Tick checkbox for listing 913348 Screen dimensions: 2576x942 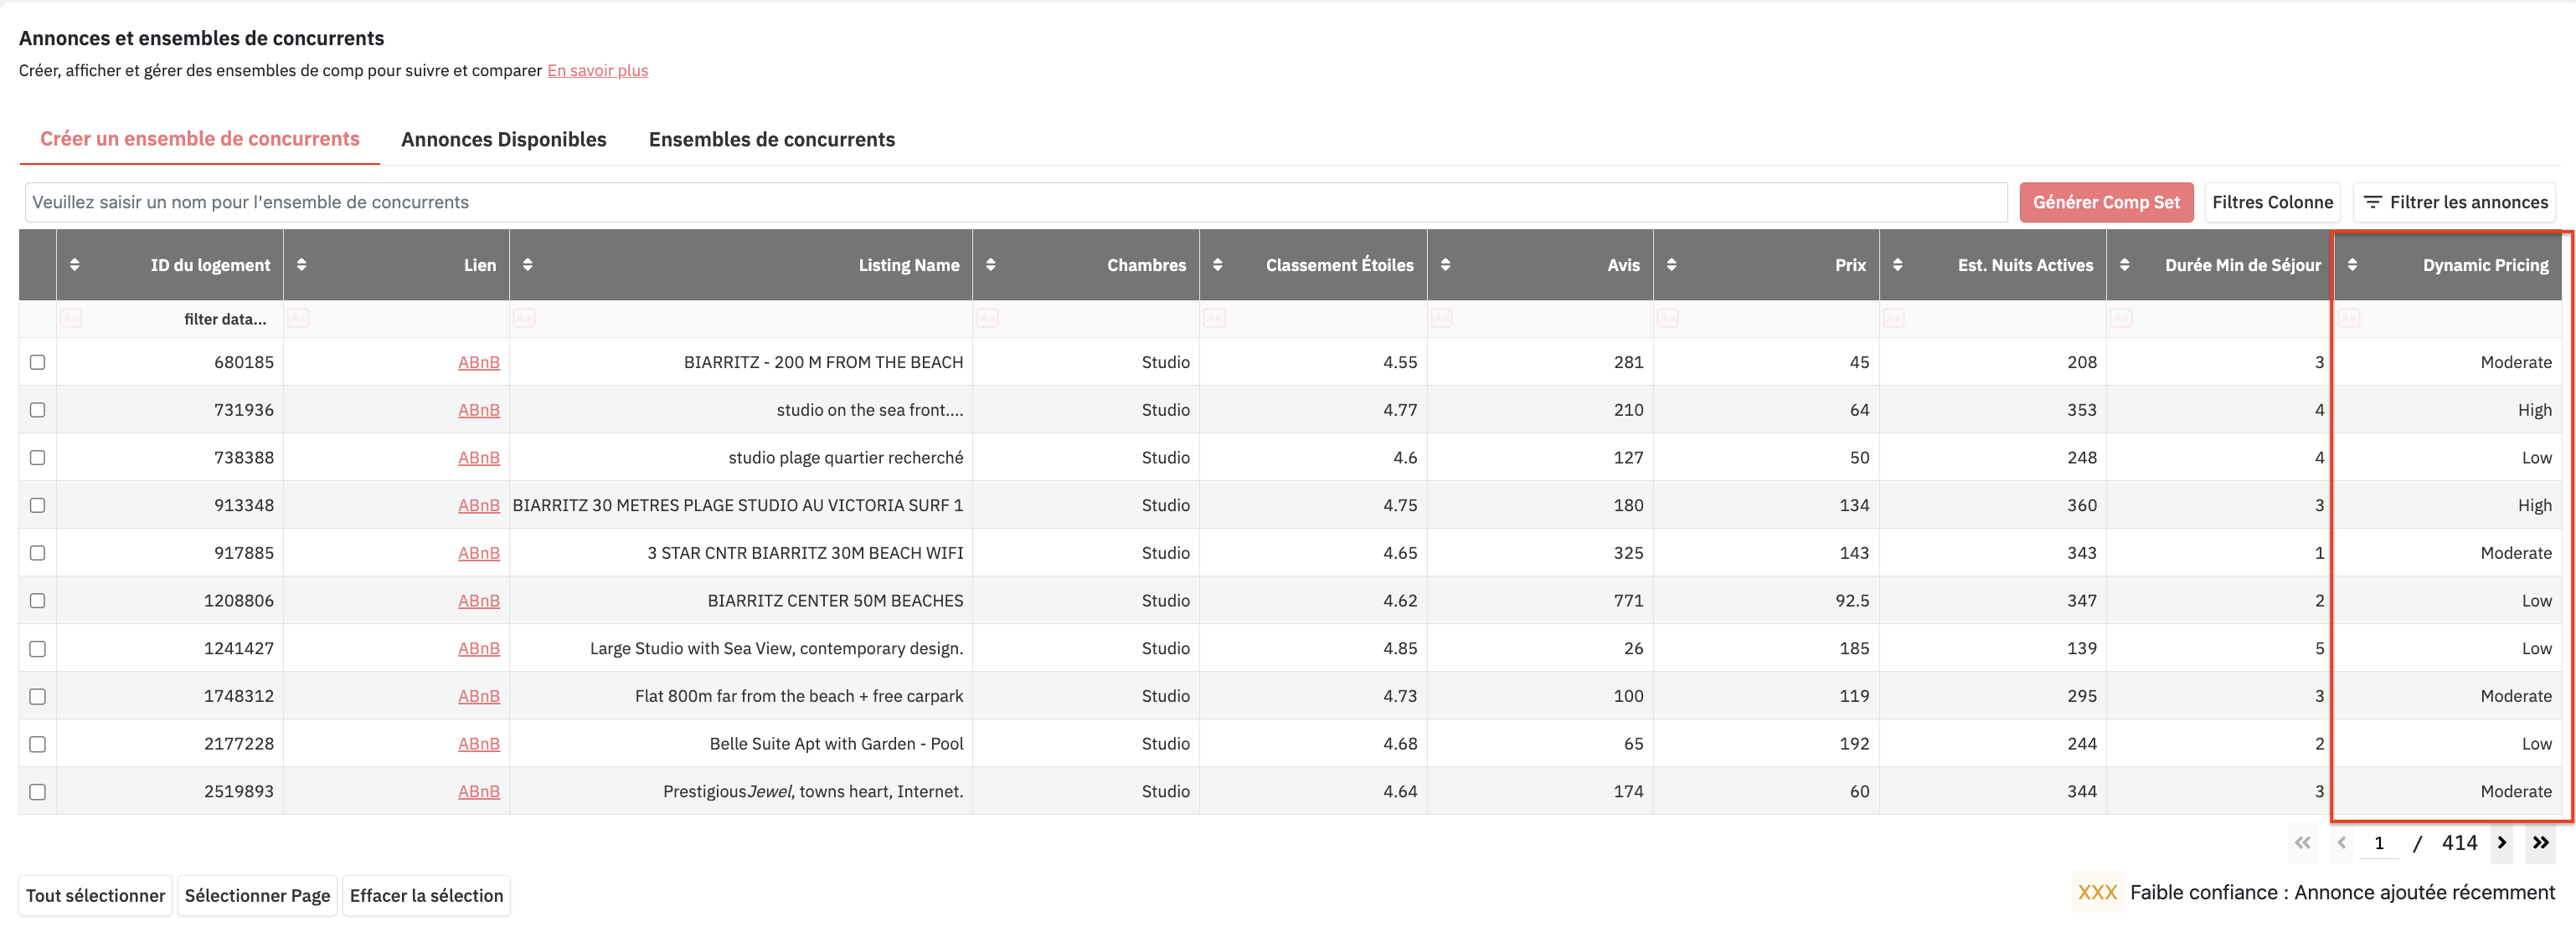pyautogui.click(x=38, y=505)
